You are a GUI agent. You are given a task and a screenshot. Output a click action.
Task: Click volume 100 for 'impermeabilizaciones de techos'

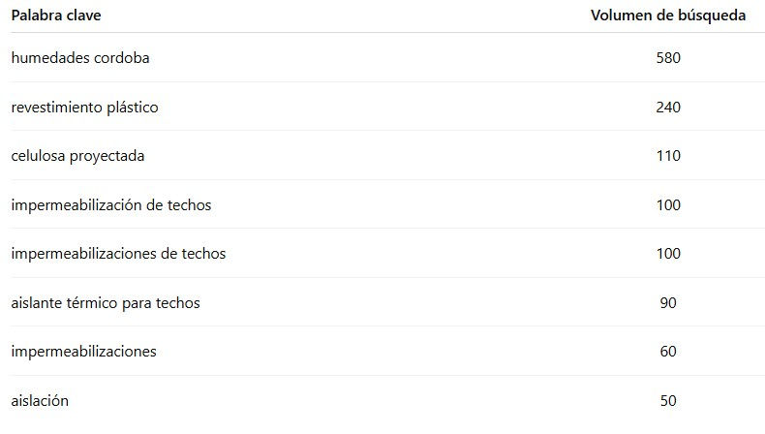668,254
